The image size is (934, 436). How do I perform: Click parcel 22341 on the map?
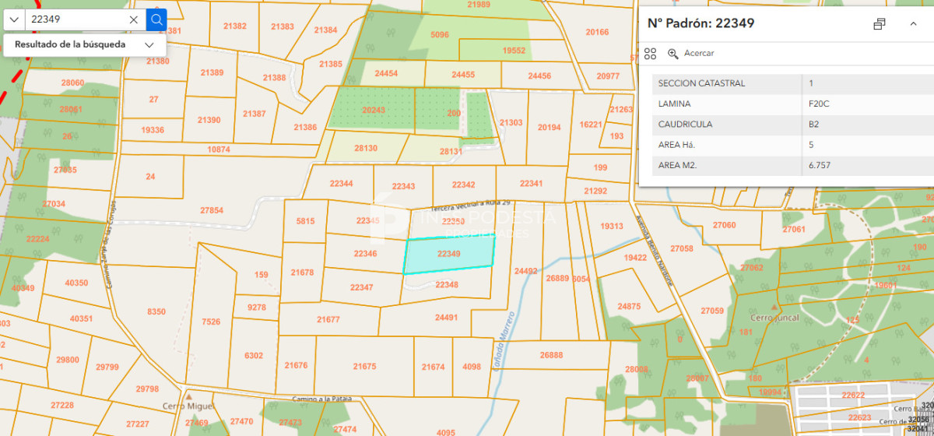click(531, 184)
